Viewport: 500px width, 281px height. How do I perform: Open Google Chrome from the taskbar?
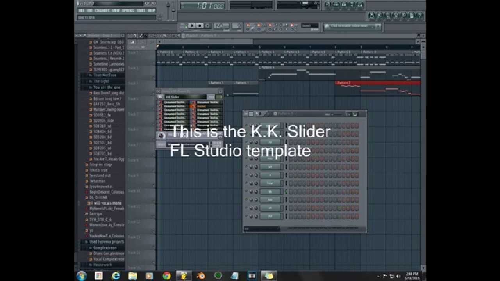coord(167,276)
